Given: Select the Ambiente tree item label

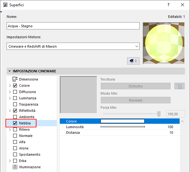Looking at the screenshot, I should click(27, 117).
